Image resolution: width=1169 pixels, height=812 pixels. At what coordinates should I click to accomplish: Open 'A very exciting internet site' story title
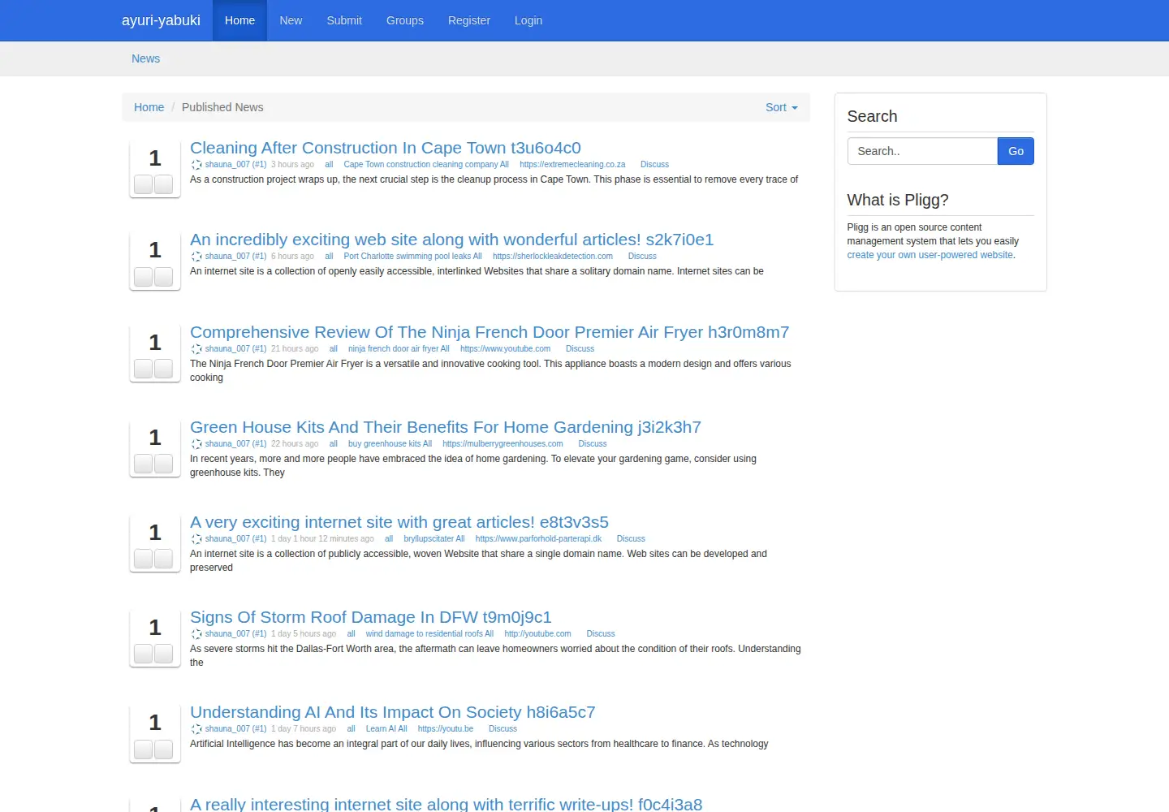coord(399,522)
